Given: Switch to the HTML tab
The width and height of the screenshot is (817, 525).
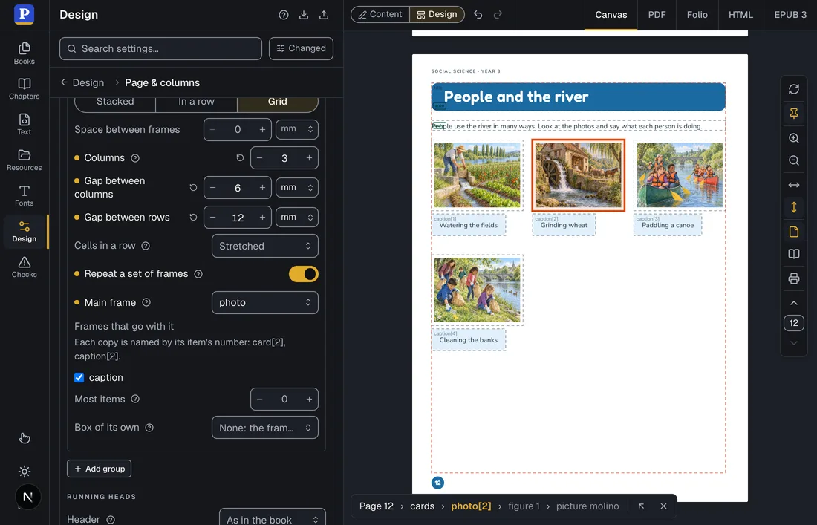Looking at the screenshot, I should (x=741, y=15).
